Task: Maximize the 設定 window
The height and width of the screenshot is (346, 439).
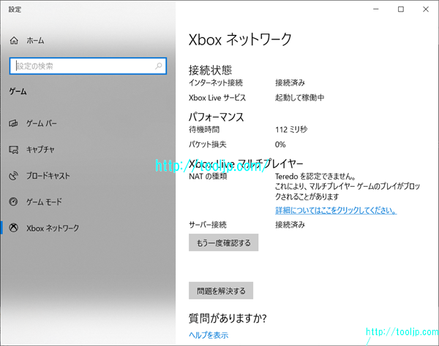Action: pos(401,9)
